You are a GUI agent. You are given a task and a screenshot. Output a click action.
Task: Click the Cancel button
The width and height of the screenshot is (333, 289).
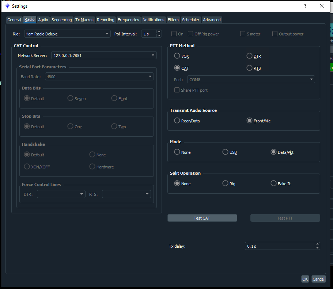tap(318, 279)
